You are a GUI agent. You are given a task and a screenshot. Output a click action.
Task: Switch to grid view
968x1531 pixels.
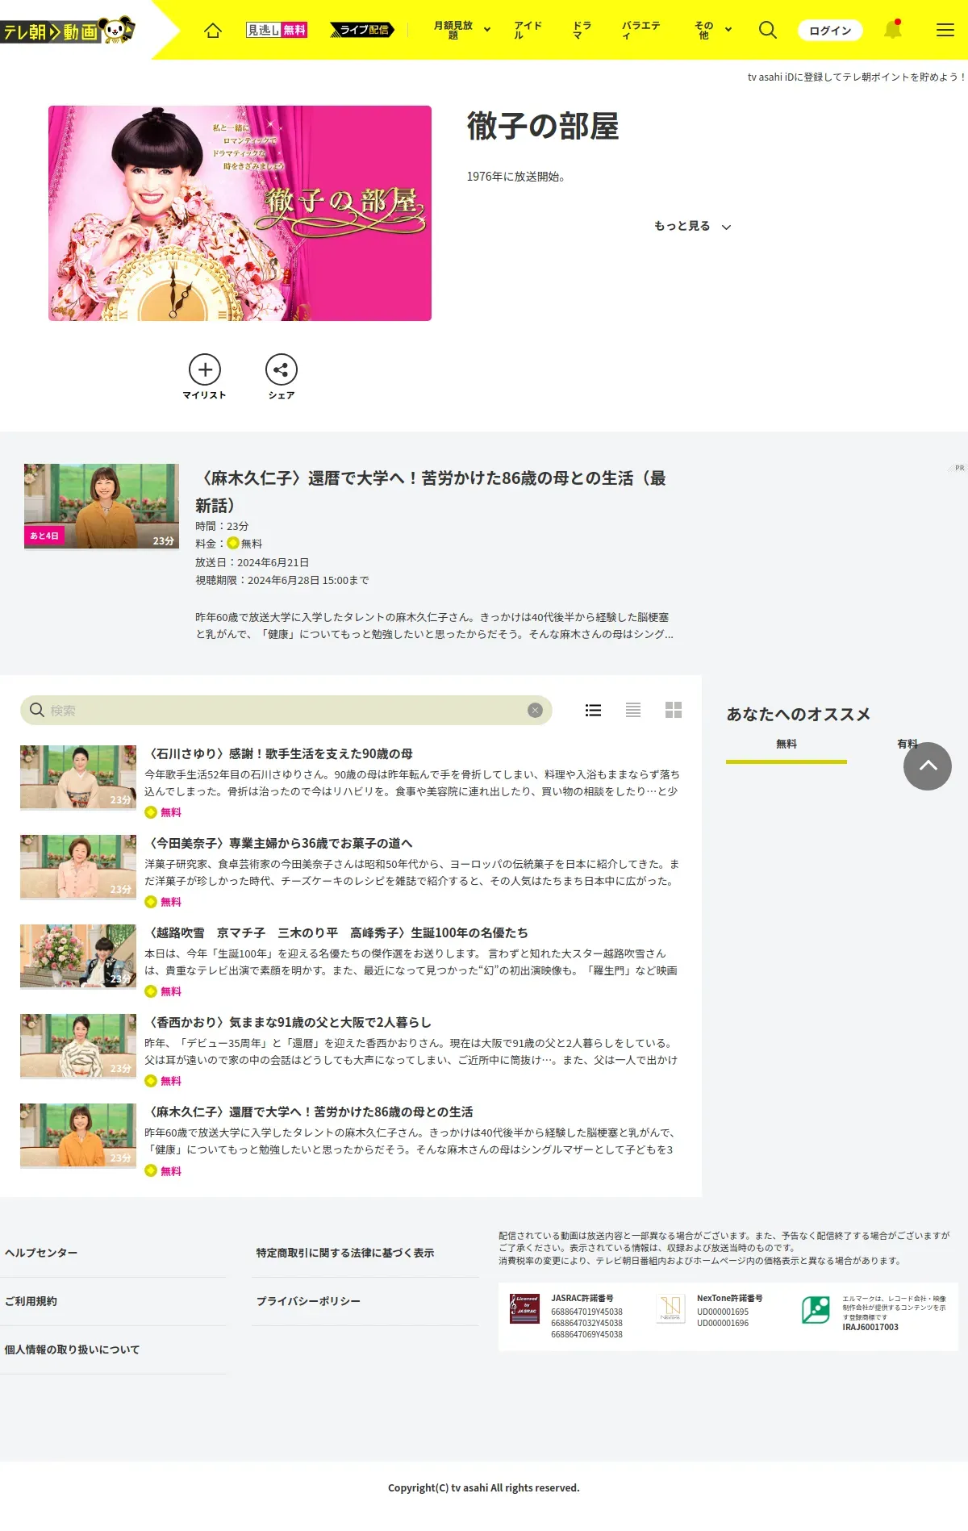pos(674,710)
